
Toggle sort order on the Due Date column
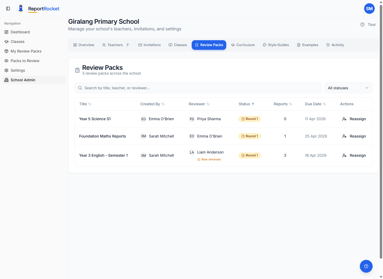324,104
